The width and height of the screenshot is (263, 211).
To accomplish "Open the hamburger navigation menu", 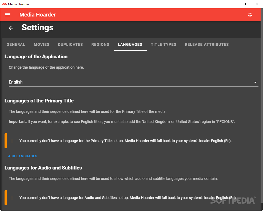I will 8,15.
